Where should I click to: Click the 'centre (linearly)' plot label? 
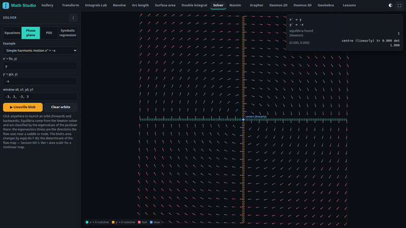pyautogui.click(x=256, y=117)
